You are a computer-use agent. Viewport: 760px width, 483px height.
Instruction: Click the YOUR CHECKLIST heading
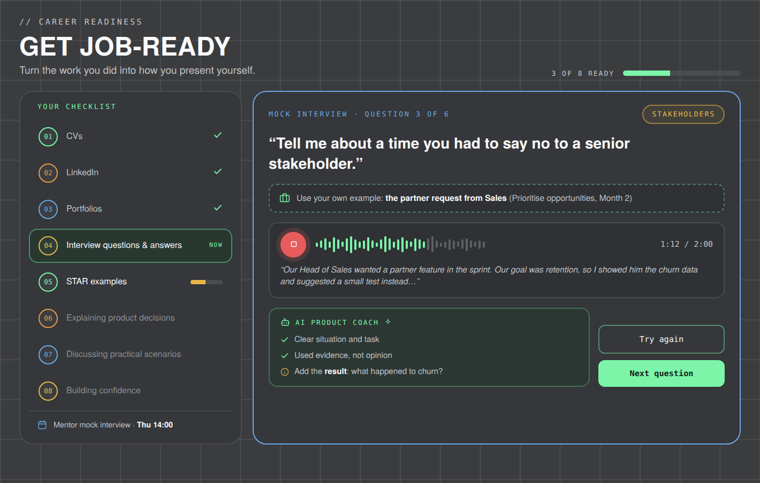click(x=77, y=107)
